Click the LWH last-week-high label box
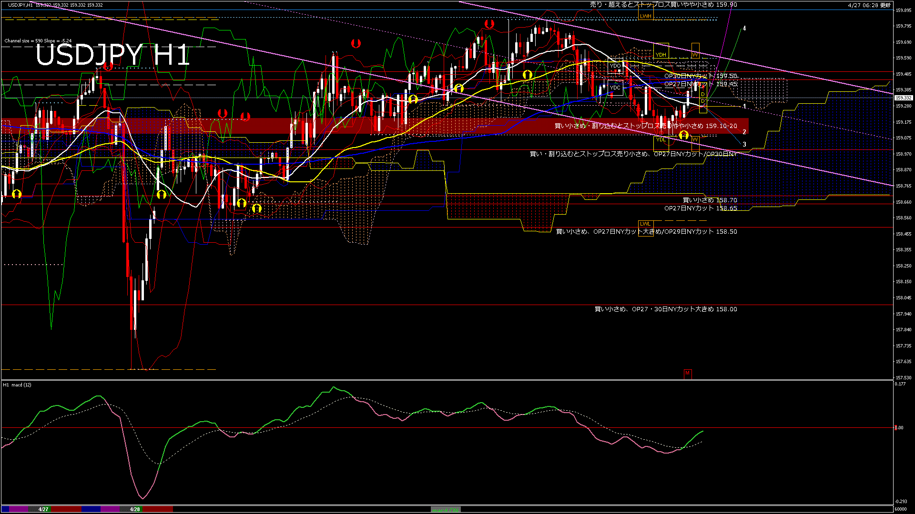 [x=645, y=16]
